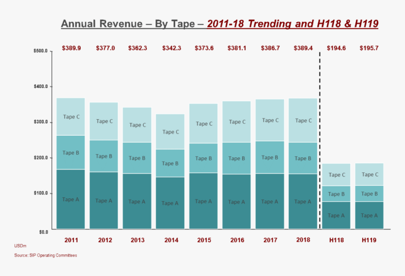Select the $195.7 total for H119
Image resolution: width=405 pixels, height=276 pixels.
[369, 48]
